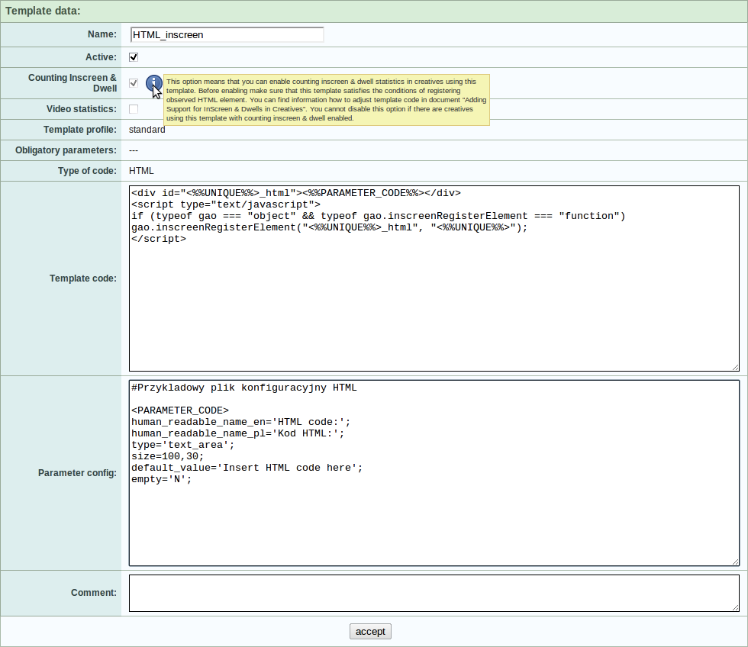
Task: Click the 'Counting Inscreen & Dwell' label
Action: [73, 83]
